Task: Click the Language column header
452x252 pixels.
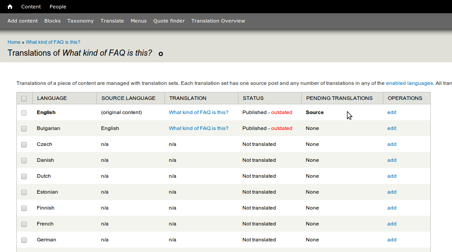Action: point(52,98)
